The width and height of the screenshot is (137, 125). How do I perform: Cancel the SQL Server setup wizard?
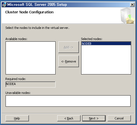click(x=119, y=118)
